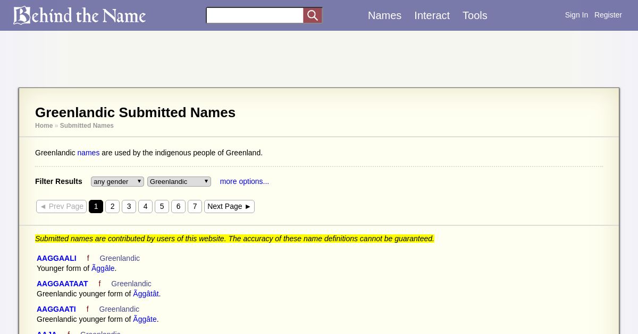Go to page 5 of results
638x334 pixels.
(x=162, y=206)
